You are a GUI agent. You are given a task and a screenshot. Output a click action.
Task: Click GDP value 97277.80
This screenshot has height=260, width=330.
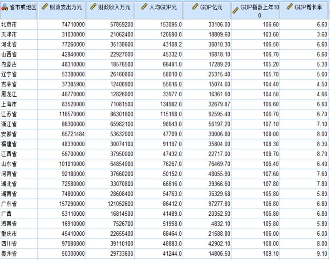point(219,204)
